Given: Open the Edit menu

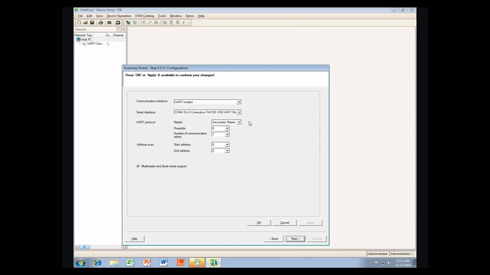Looking at the screenshot, I should point(89,16).
